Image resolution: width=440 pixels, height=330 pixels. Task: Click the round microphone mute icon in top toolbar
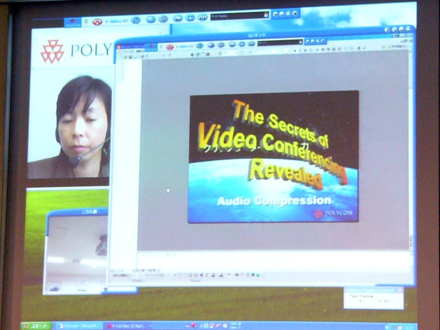coord(135,20)
